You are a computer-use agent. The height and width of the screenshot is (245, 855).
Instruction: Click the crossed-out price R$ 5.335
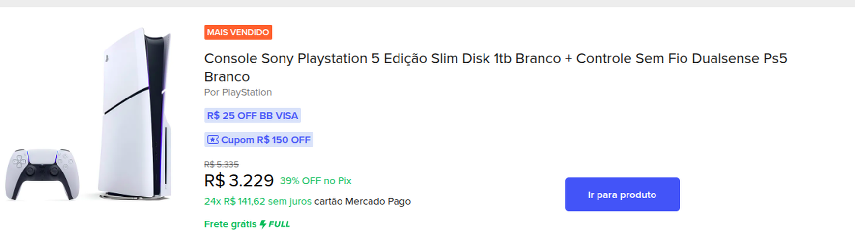pyautogui.click(x=222, y=164)
